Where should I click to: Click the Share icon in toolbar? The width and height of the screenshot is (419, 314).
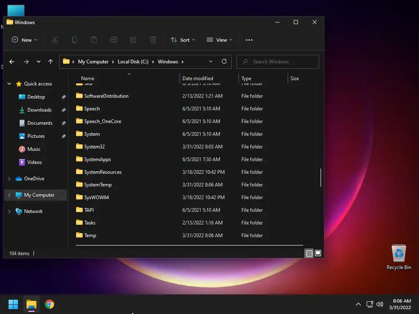click(x=133, y=40)
